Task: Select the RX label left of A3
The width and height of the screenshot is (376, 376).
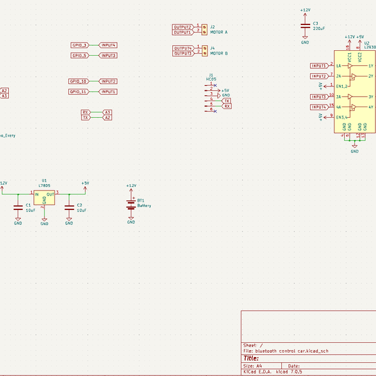Action: [86, 112]
